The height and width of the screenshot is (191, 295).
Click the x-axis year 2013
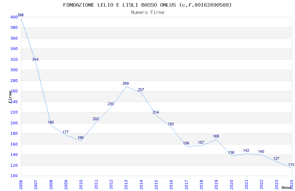tap(126, 185)
